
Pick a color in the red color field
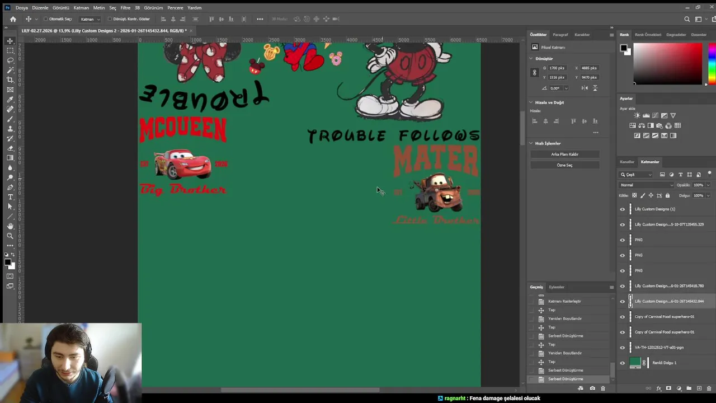tap(667, 64)
